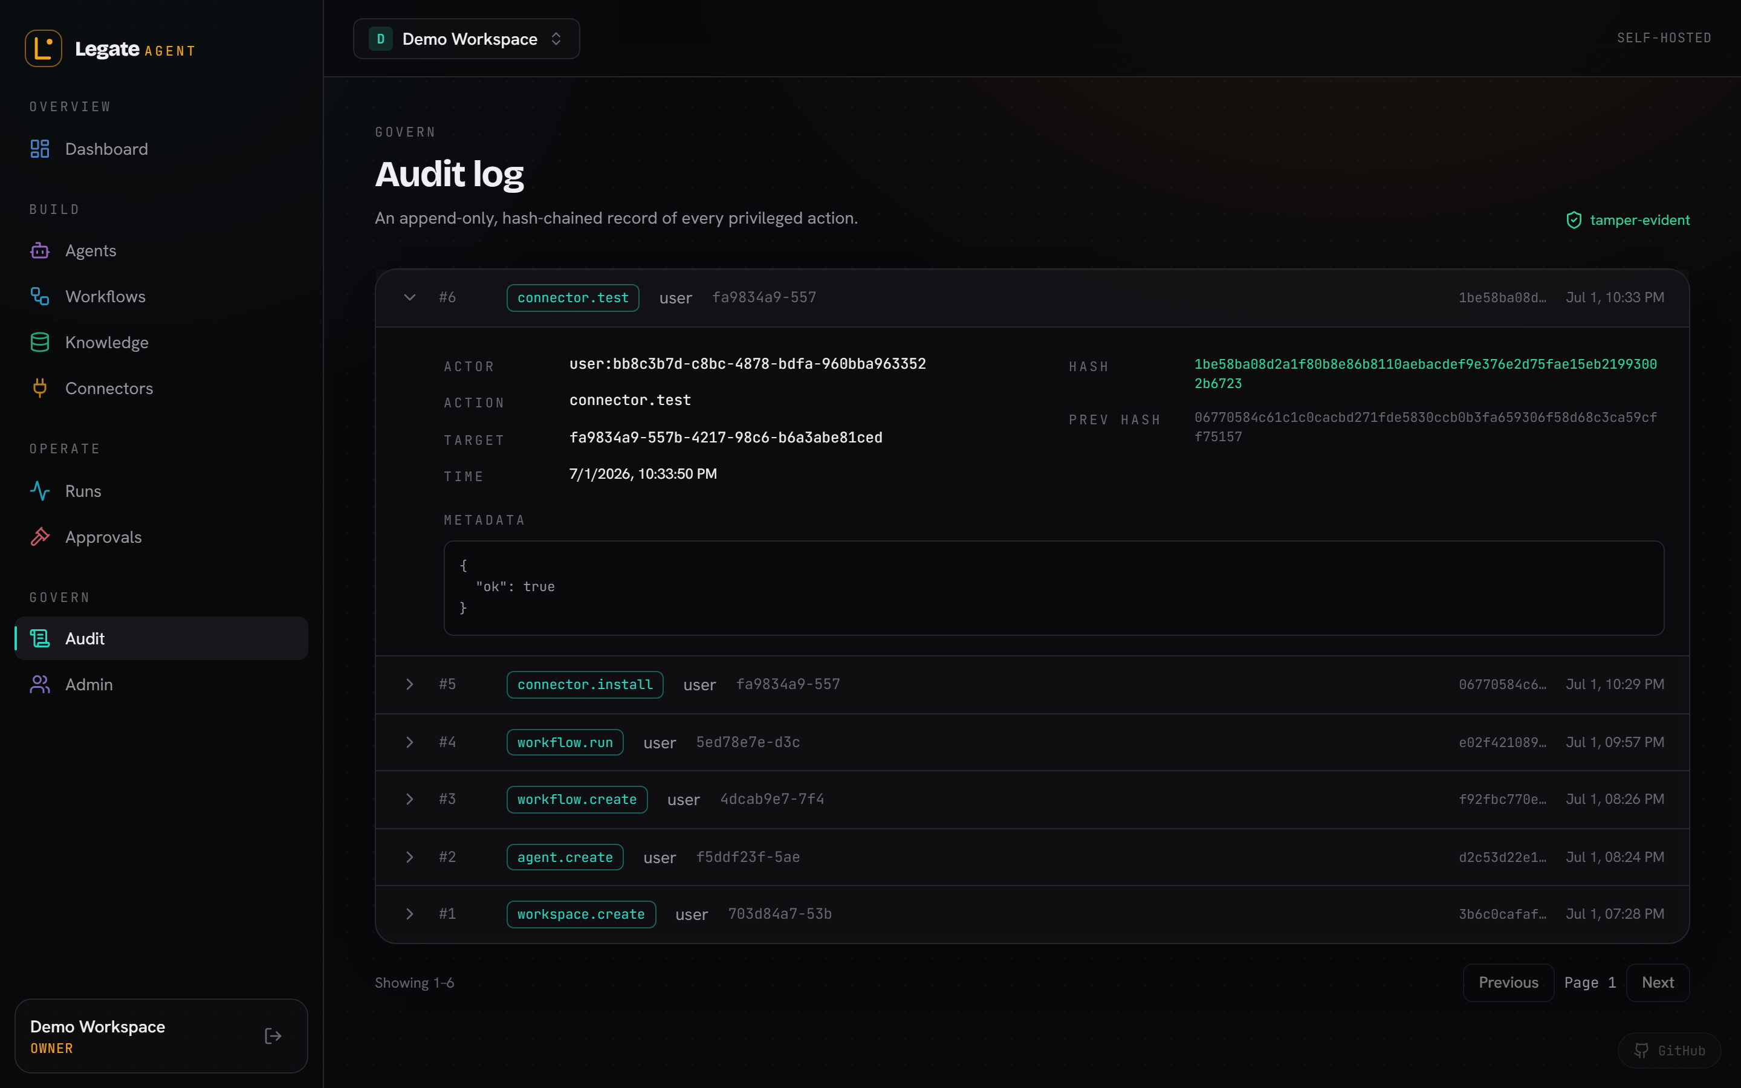Image resolution: width=1741 pixels, height=1088 pixels.
Task: Click the truncated hash 06770584c6… in row #5
Action: click(1502, 684)
